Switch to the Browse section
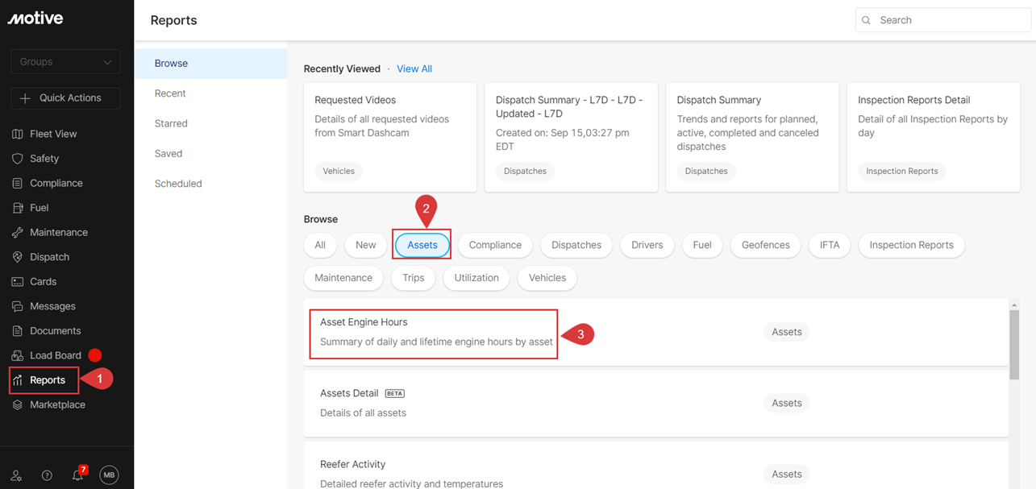The width and height of the screenshot is (1036, 489). point(210,64)
